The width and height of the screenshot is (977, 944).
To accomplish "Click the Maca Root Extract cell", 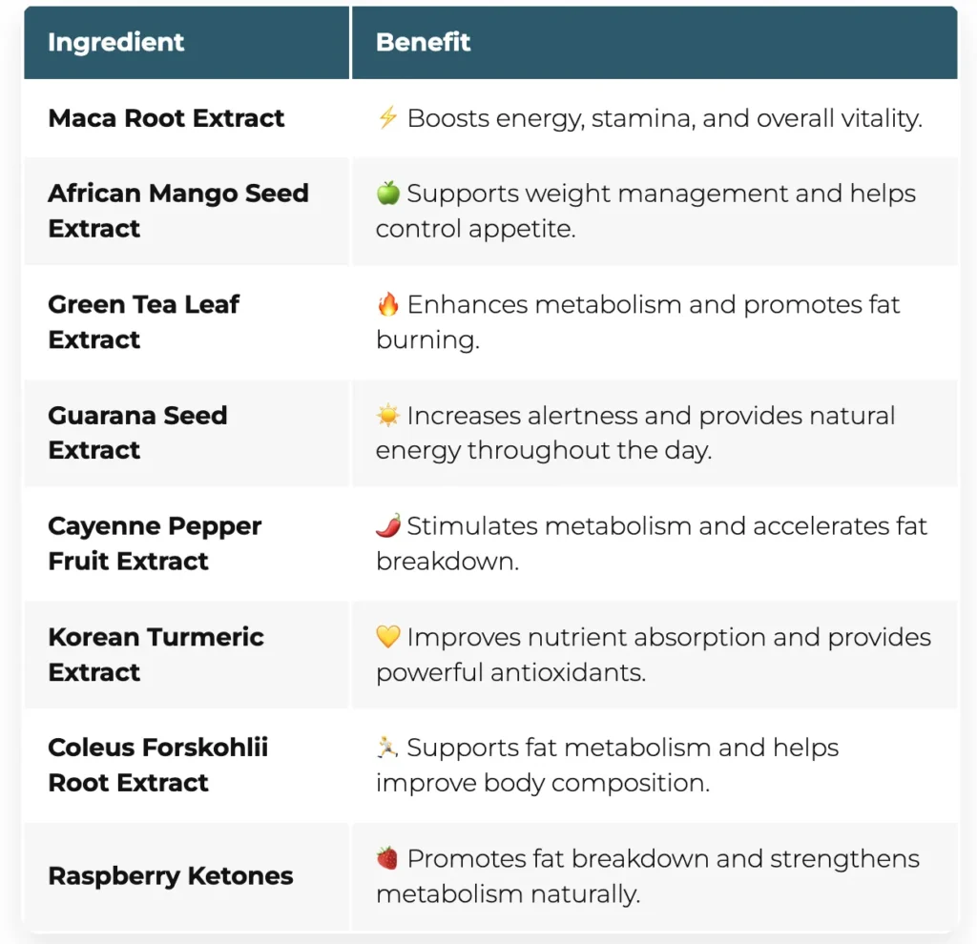I will (x=166, y=118).
